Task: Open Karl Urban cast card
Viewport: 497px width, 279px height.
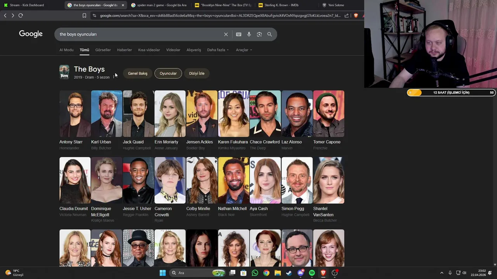Action: (x=106, y=120)
